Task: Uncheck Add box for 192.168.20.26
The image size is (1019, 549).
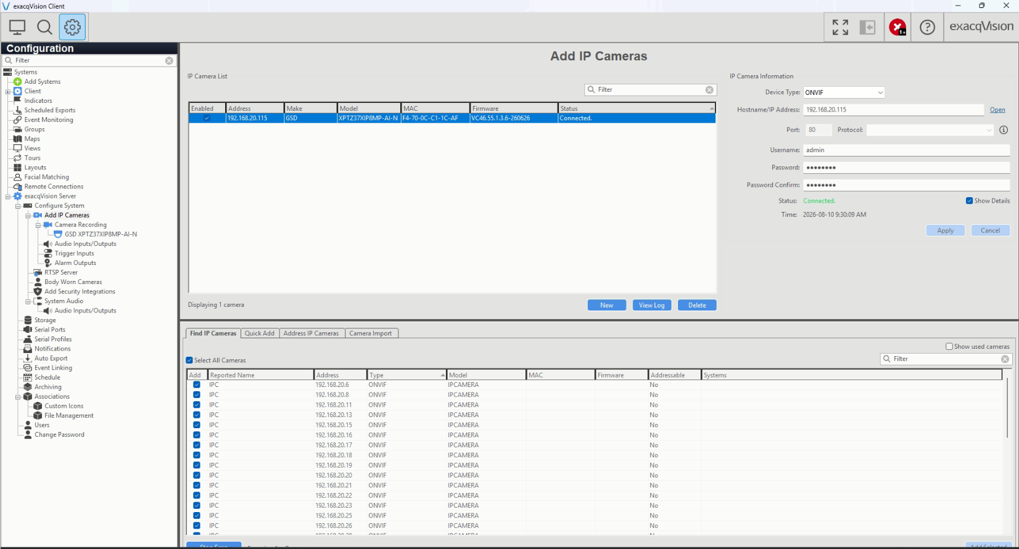Action: [x=197, y=526]
